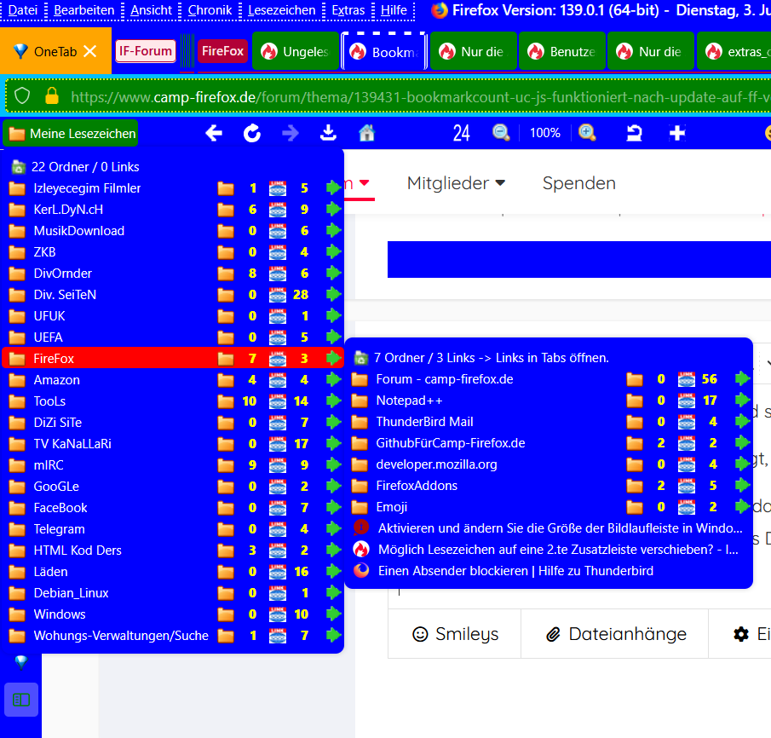Open the Meine Lesezeichen bookmarks menu
Image resolution: width=771 pixels, height=738 pixels.
point(71,133)
